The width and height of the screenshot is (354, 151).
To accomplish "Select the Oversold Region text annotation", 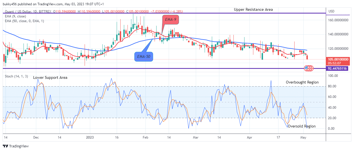I will pyautogui.click(x=302, y=126).
